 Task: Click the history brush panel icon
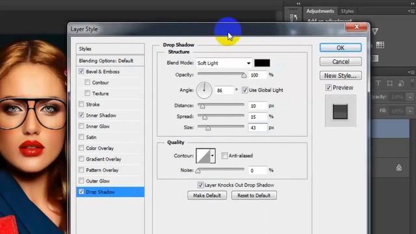[294, 18]
